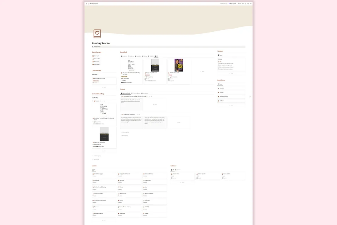Screen dimensions: 337x225
Task: Click the Cookbooks genre icon
Action: (x=93, y=181)
